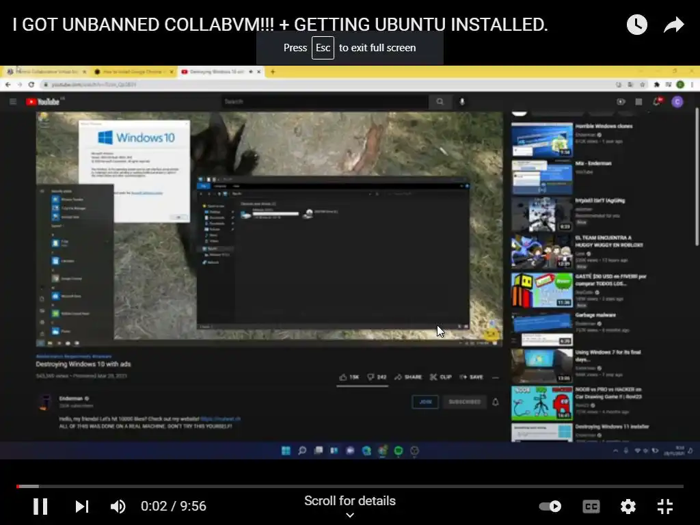Go back with the Chrome back arrow
The image size is (700, 525).
point(8,84)
